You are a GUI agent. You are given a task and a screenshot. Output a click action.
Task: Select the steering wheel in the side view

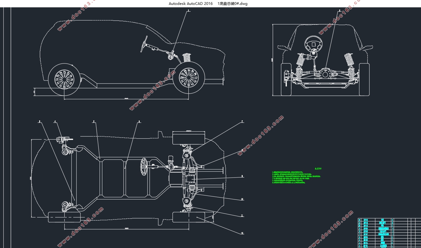[144, 44]
